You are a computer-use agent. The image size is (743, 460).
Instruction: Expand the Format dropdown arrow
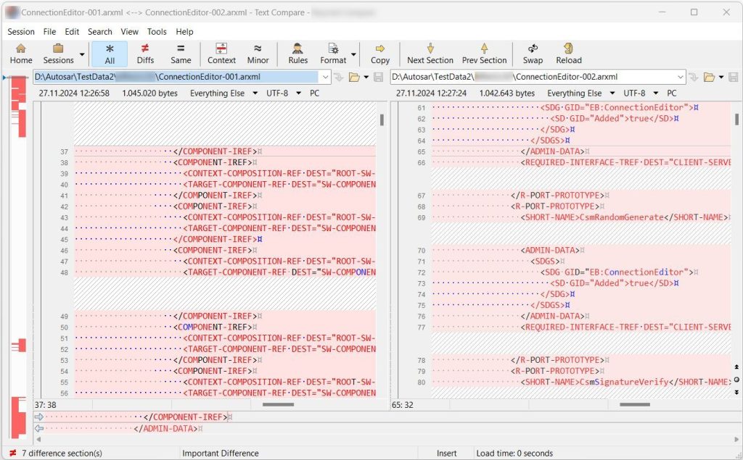[x=353, y=54]
